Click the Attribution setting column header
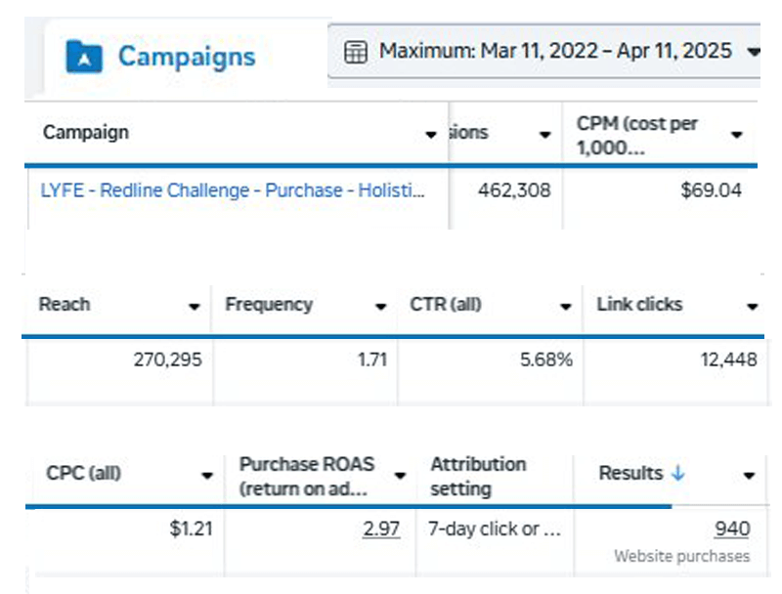782x594 pixels. pyautogui.click(x=478, y=476)
